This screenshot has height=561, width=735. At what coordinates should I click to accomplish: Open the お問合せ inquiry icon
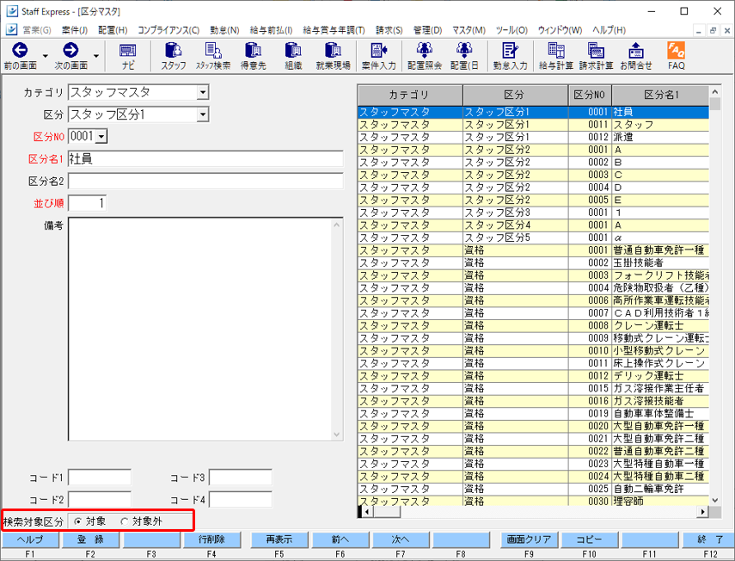(636, 56)
